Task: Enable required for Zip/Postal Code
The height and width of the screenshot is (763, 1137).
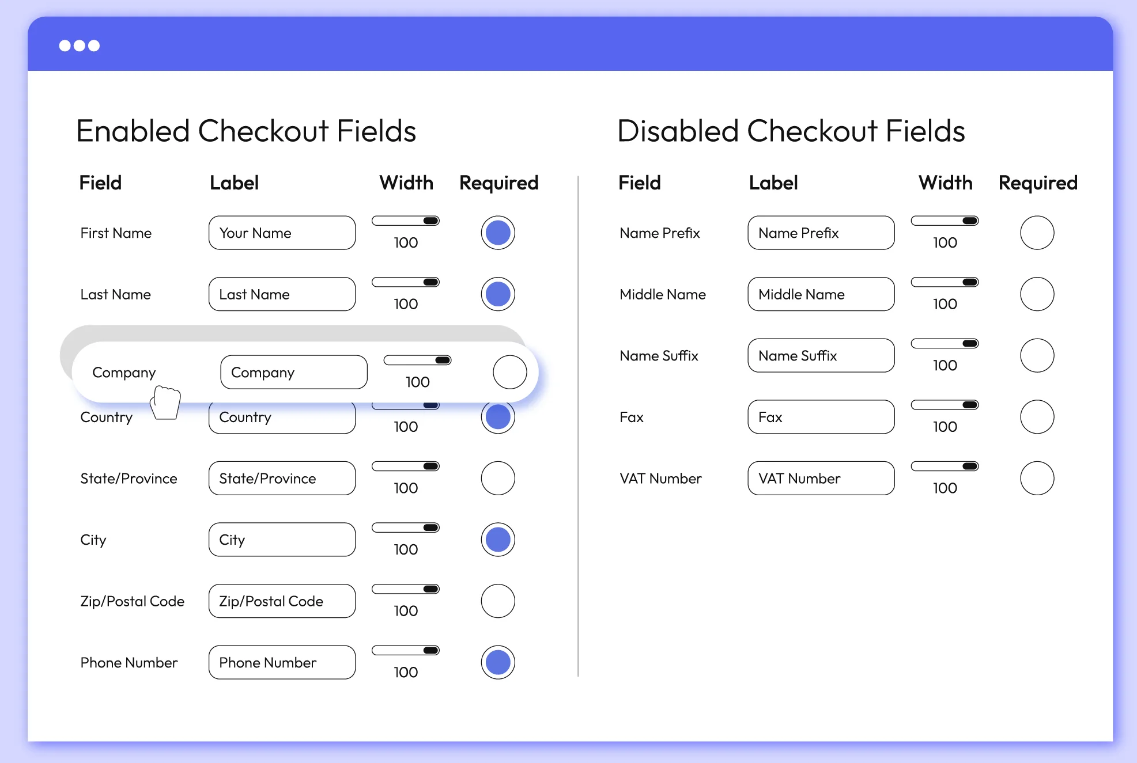Action: (498, 601)
